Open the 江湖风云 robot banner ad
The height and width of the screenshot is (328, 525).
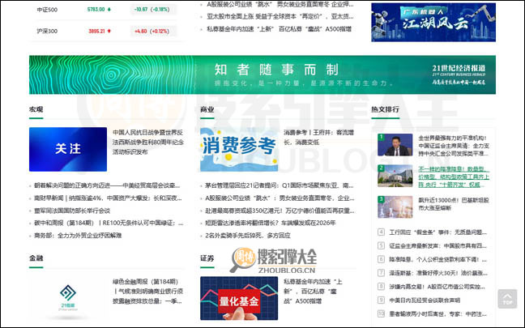point(433,22)
